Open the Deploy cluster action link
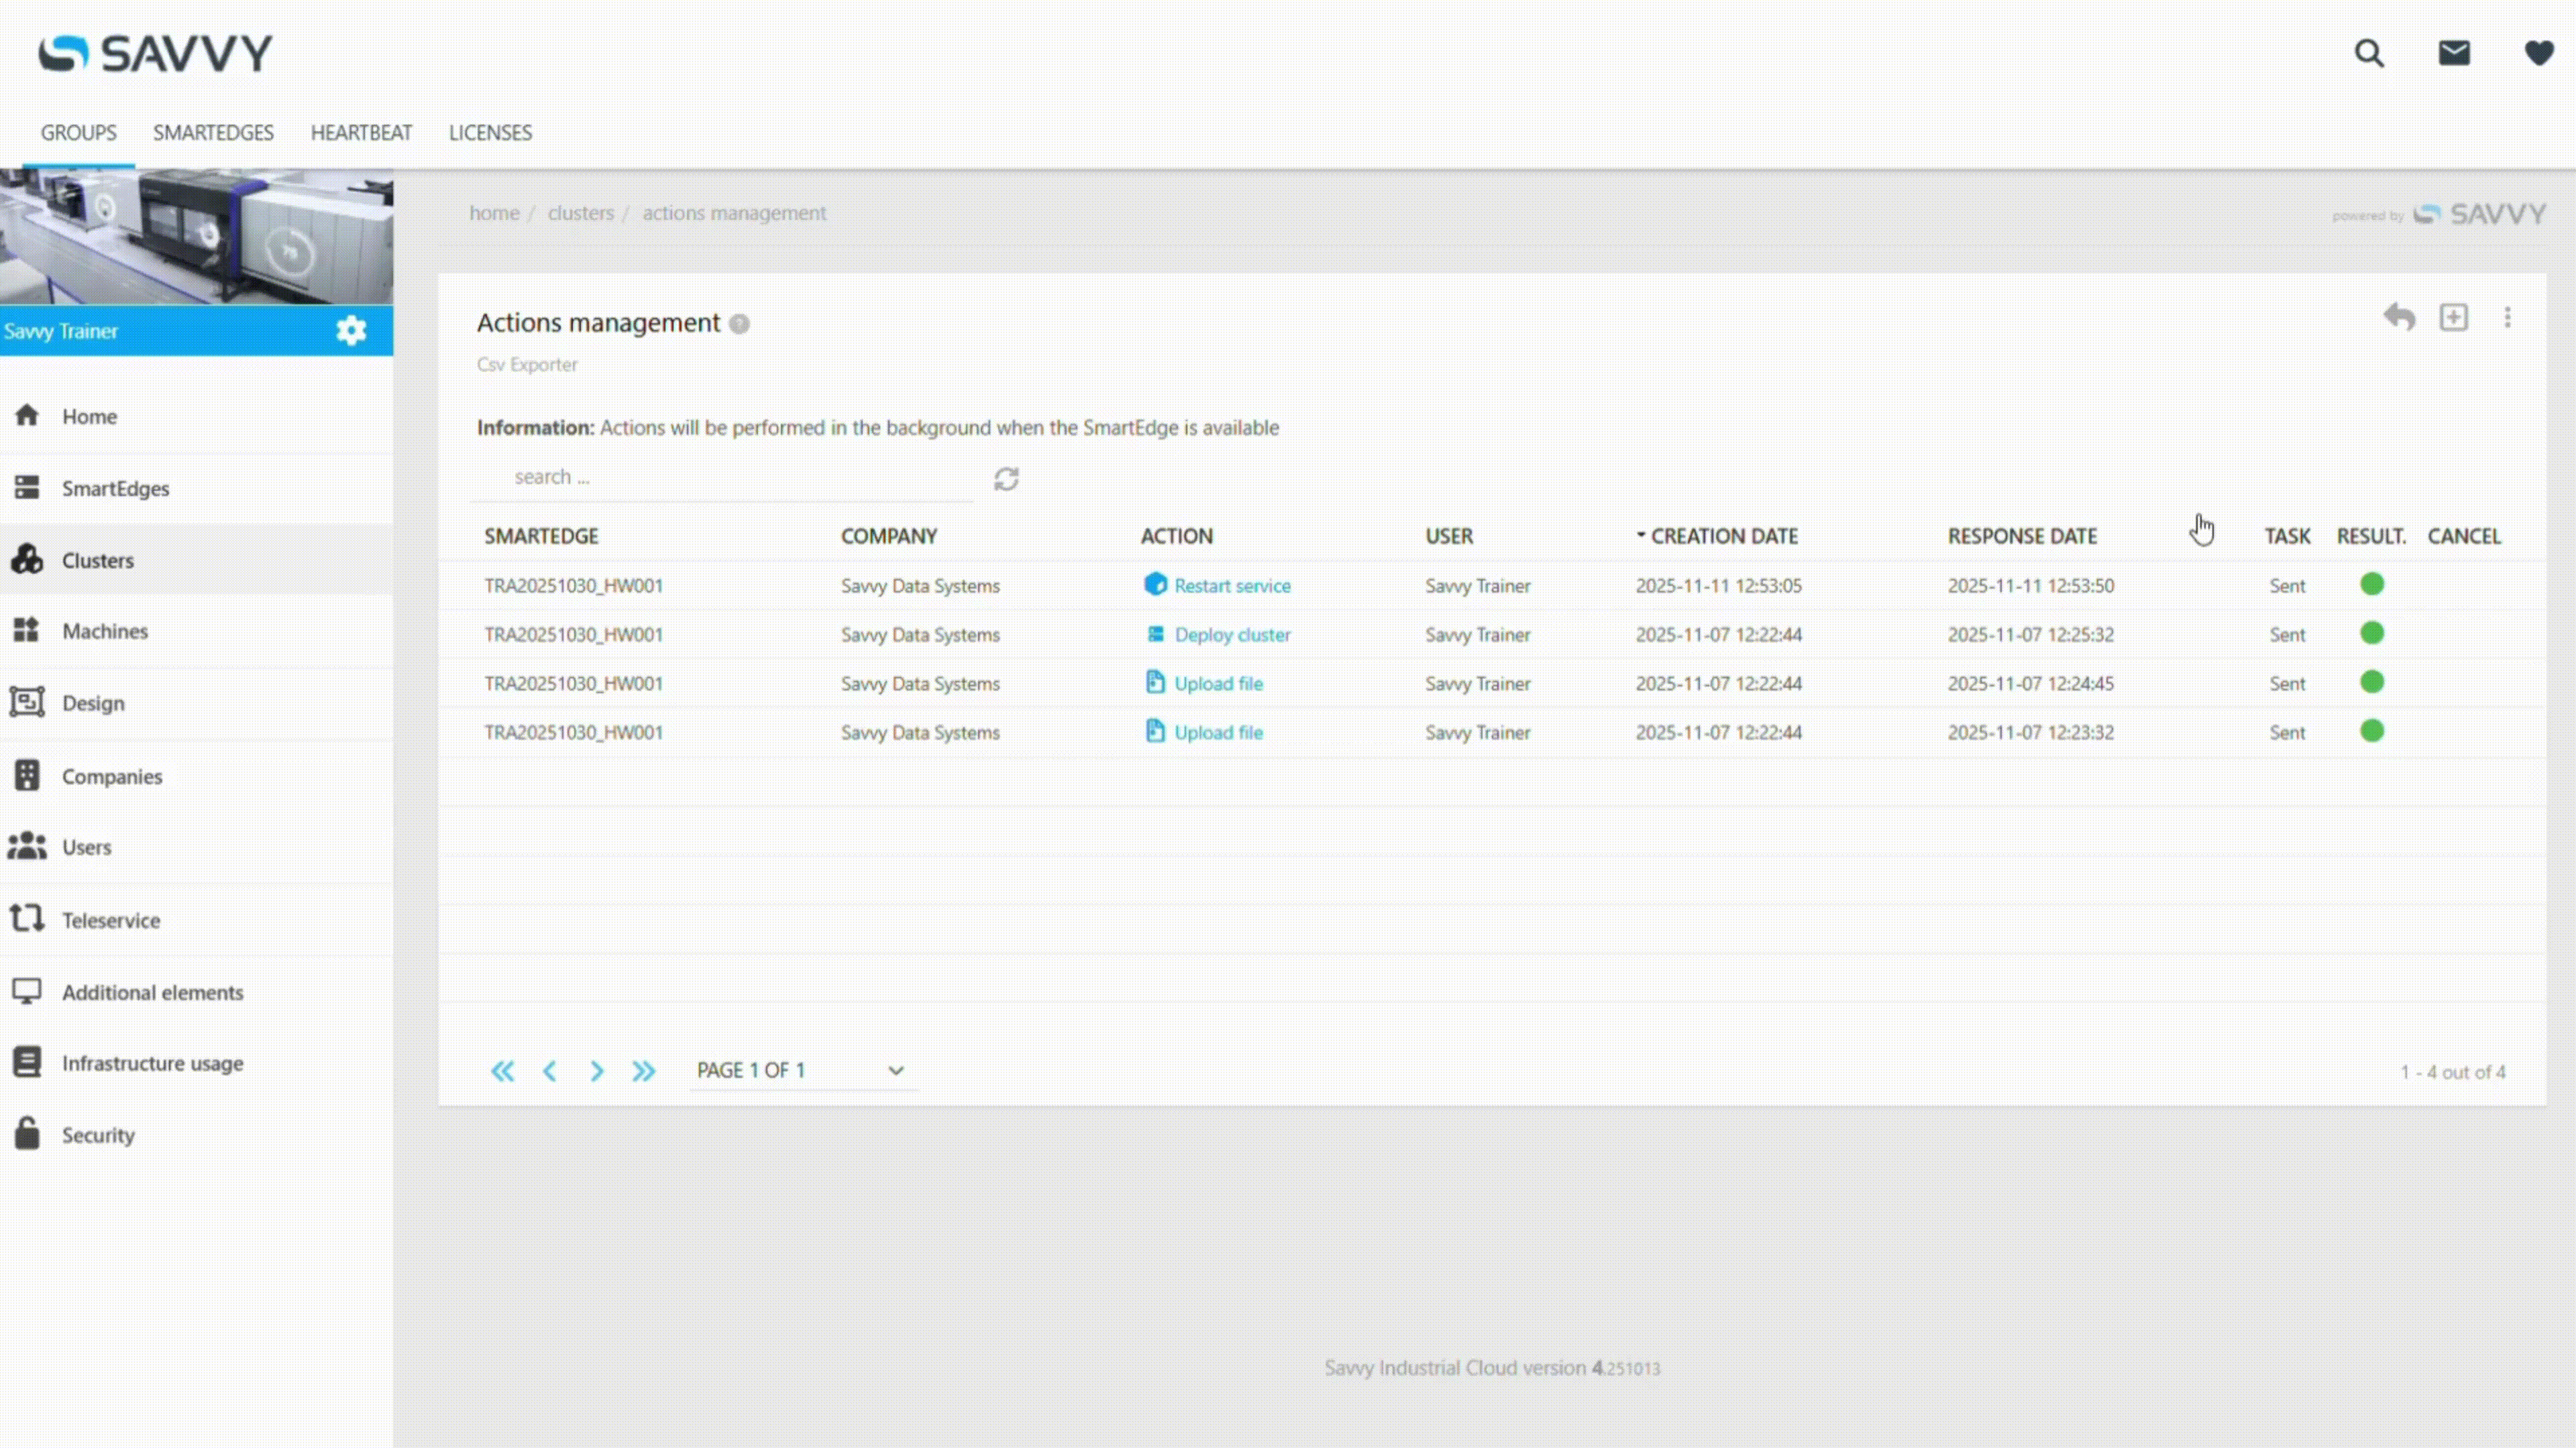The image size is (2576, 1448). click(x=1231, y=635)
